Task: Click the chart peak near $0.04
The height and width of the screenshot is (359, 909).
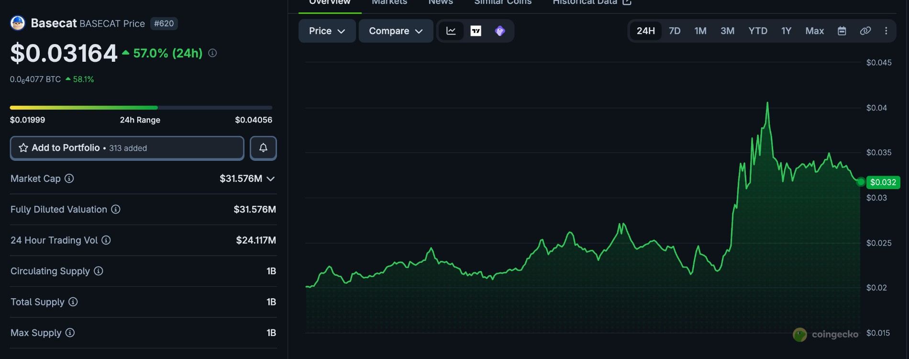Action: click(767, 103)
